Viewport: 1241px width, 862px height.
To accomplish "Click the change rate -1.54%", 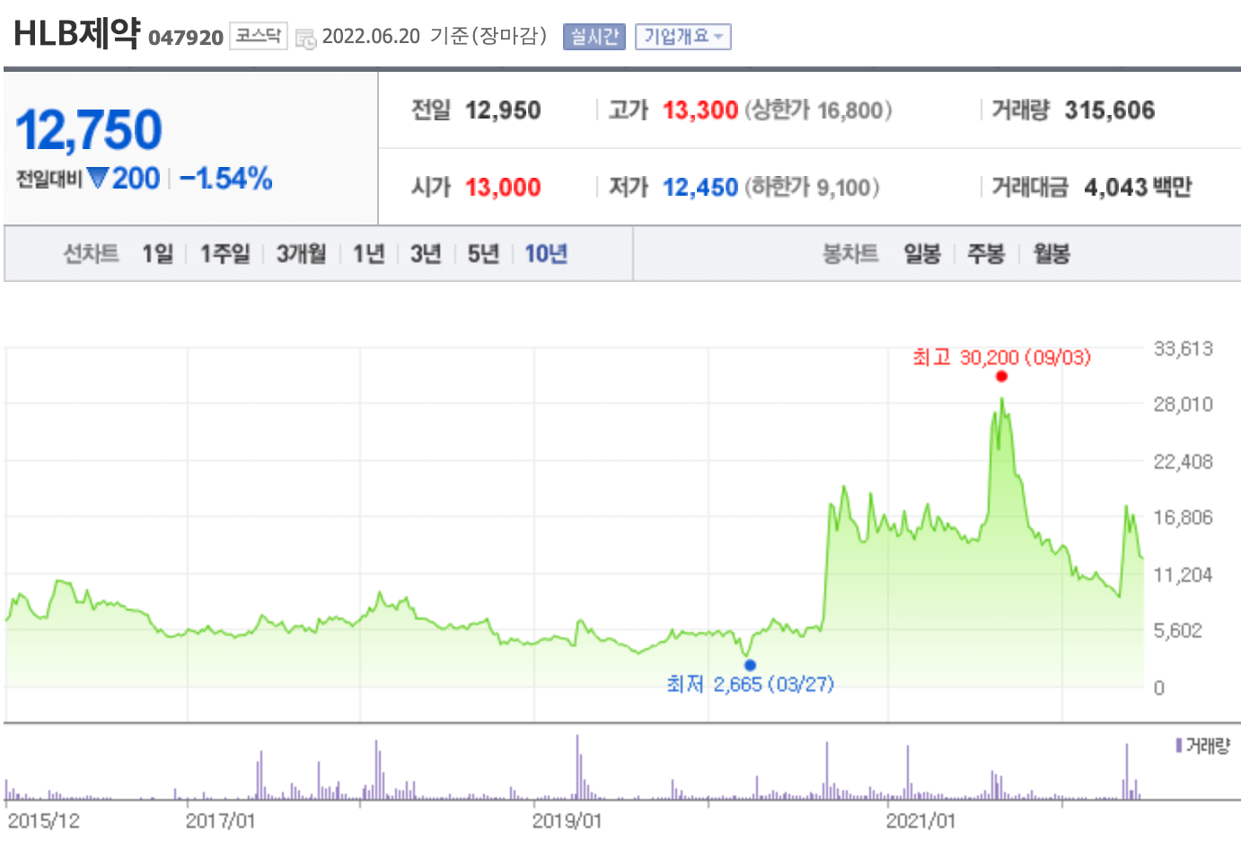I will (226, 178).
